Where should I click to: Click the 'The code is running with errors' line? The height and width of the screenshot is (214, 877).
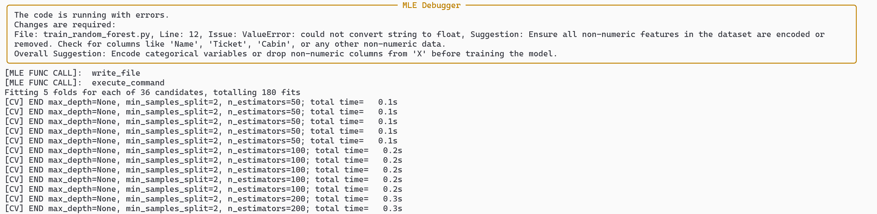click(x=91, y=15)
